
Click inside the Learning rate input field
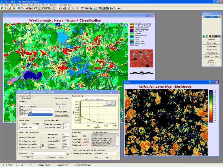pyautogui.click(x=66, y=135)
